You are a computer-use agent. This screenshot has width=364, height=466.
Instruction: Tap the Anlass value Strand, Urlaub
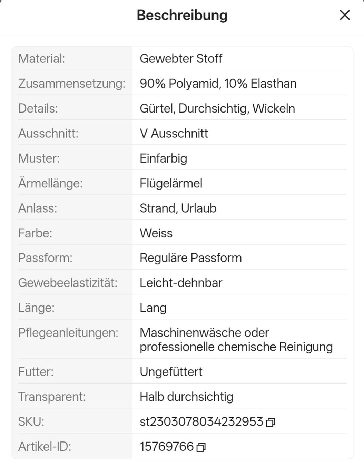pos(178,208)
